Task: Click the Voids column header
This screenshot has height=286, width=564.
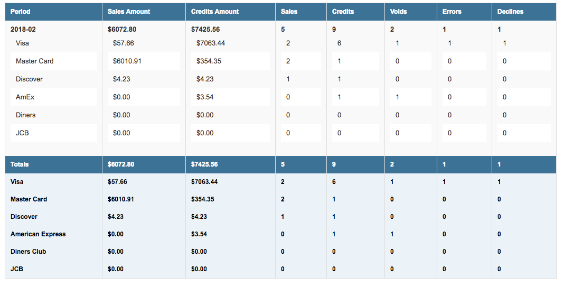Action: coord(398,12)
